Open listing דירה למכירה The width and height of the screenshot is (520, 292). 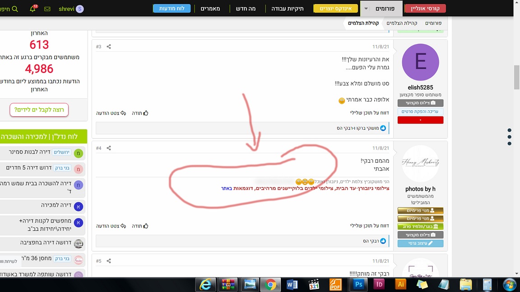click(x=56, y=205)
